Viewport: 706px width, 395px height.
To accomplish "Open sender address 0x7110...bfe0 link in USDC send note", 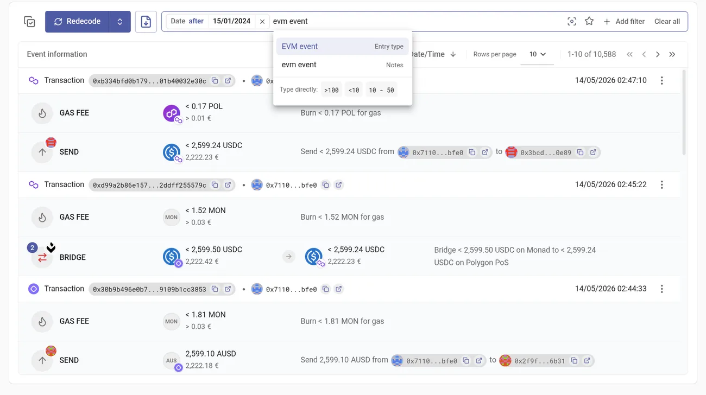I will click(x=485, y=152).
